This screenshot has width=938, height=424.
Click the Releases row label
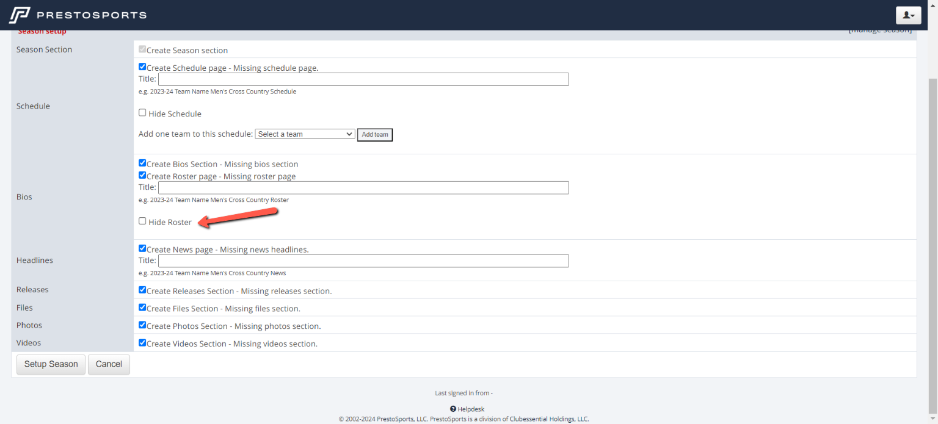(32, 290)
